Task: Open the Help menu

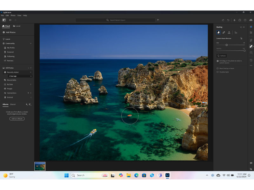Action: 25,16
